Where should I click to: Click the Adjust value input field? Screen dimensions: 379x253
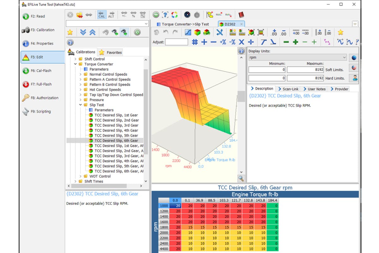pyautogui.click(x=177, y=42)
